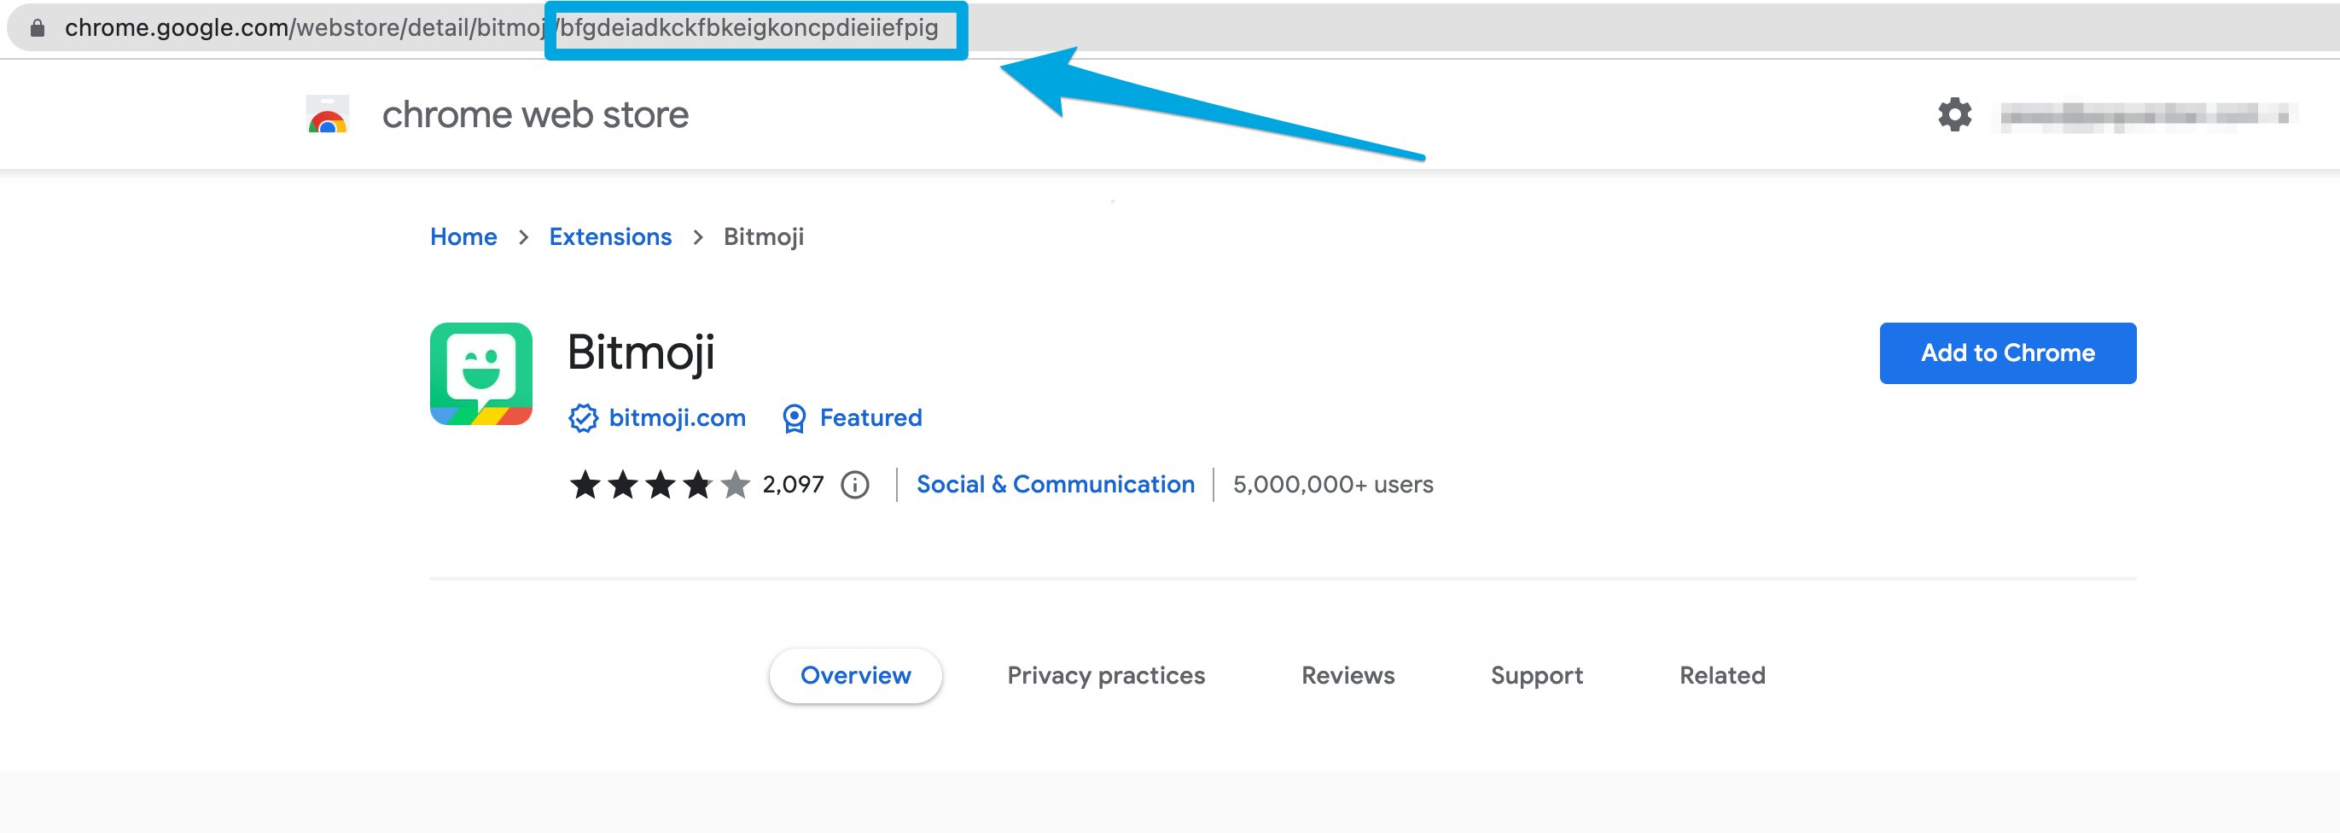Image resolution: width=2340 pixels, height=833 pixels.
Task: Click the Featured ribbon badge icon
Action: 794,418
